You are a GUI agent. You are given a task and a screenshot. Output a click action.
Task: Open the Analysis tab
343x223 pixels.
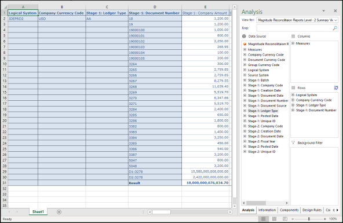coord(248,210)
